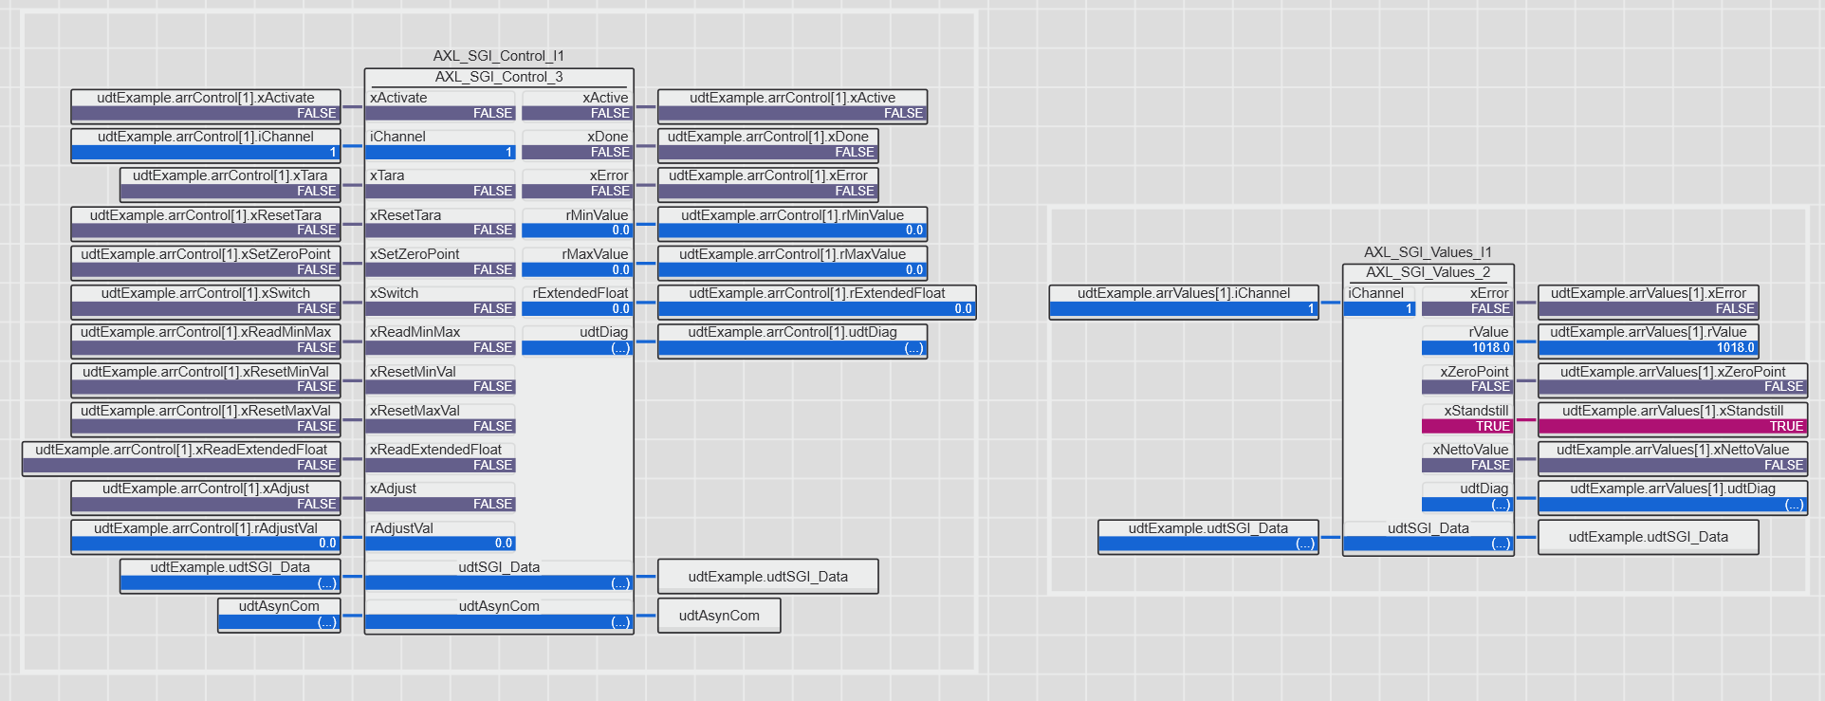Select output variable udtExample.arrControl[1].rMinValue

[792, 224]
